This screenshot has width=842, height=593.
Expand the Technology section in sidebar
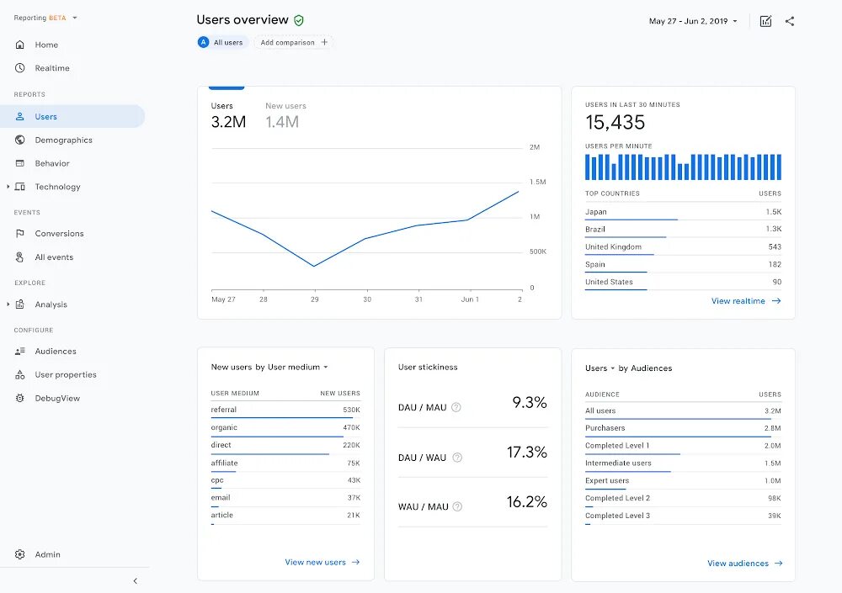(x=8, y=187)
